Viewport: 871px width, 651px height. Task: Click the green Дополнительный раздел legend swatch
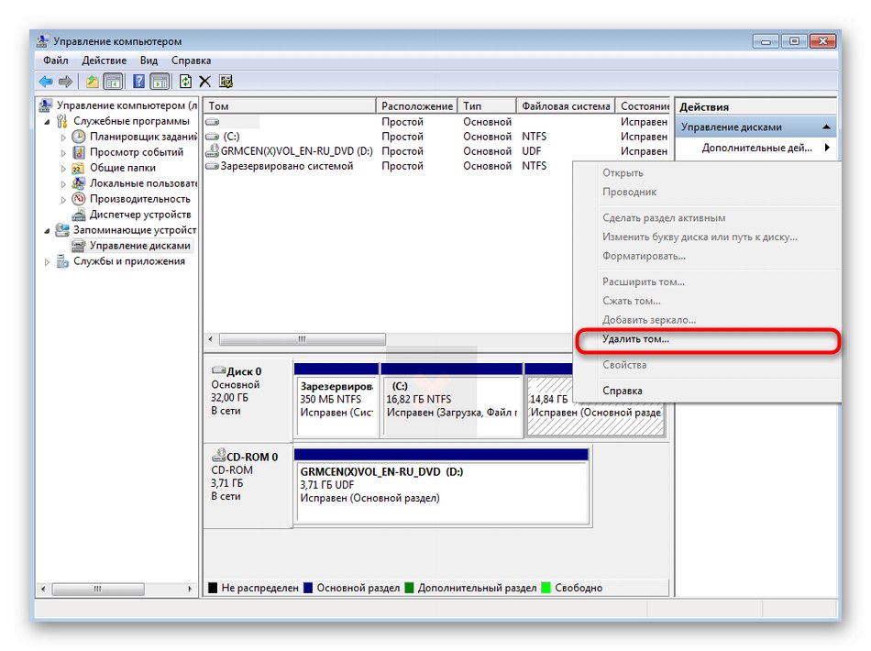click(x=410, y=587)
